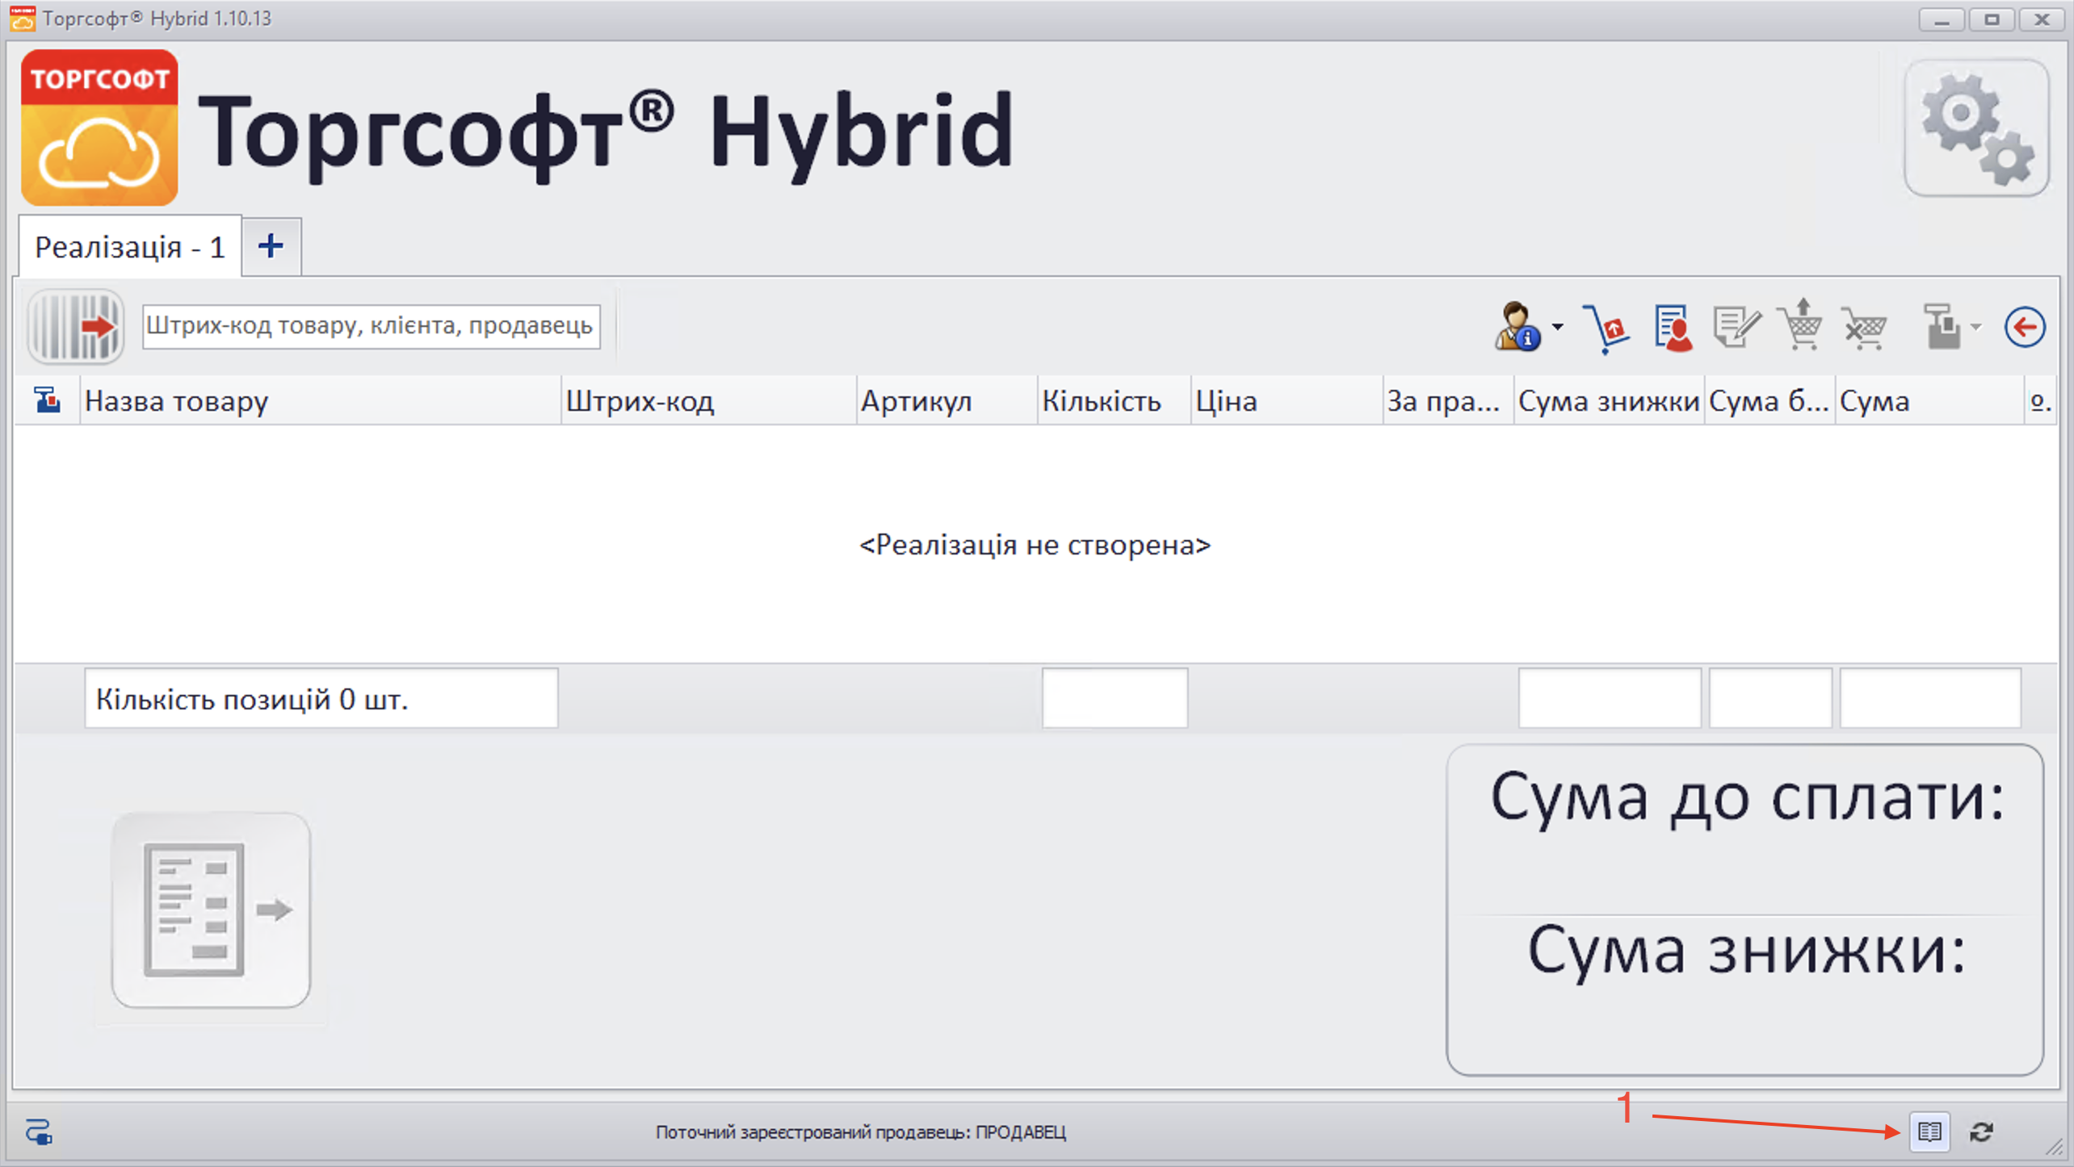Open the book icon in status bar
2074x1167 pixels.
click(1929, 1131)
